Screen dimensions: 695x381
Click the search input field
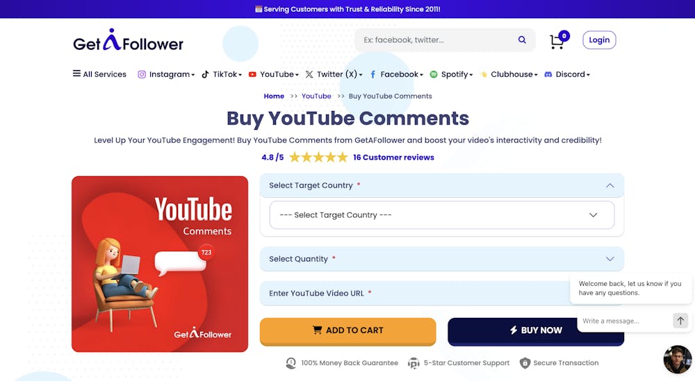click(x=434, y=40)
